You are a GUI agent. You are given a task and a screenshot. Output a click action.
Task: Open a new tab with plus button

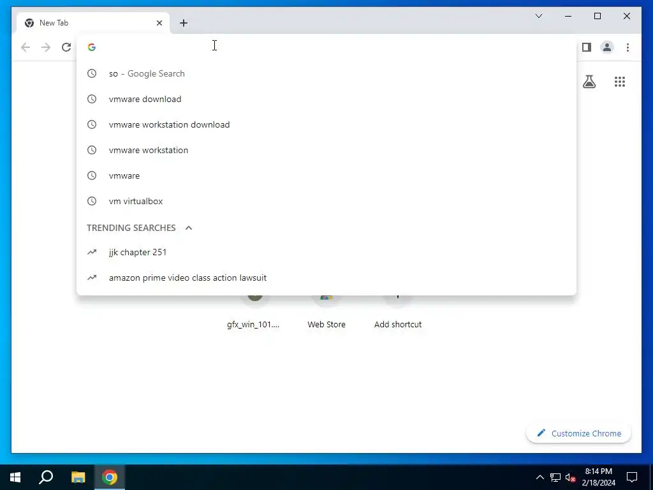click(x=184, y=23)
